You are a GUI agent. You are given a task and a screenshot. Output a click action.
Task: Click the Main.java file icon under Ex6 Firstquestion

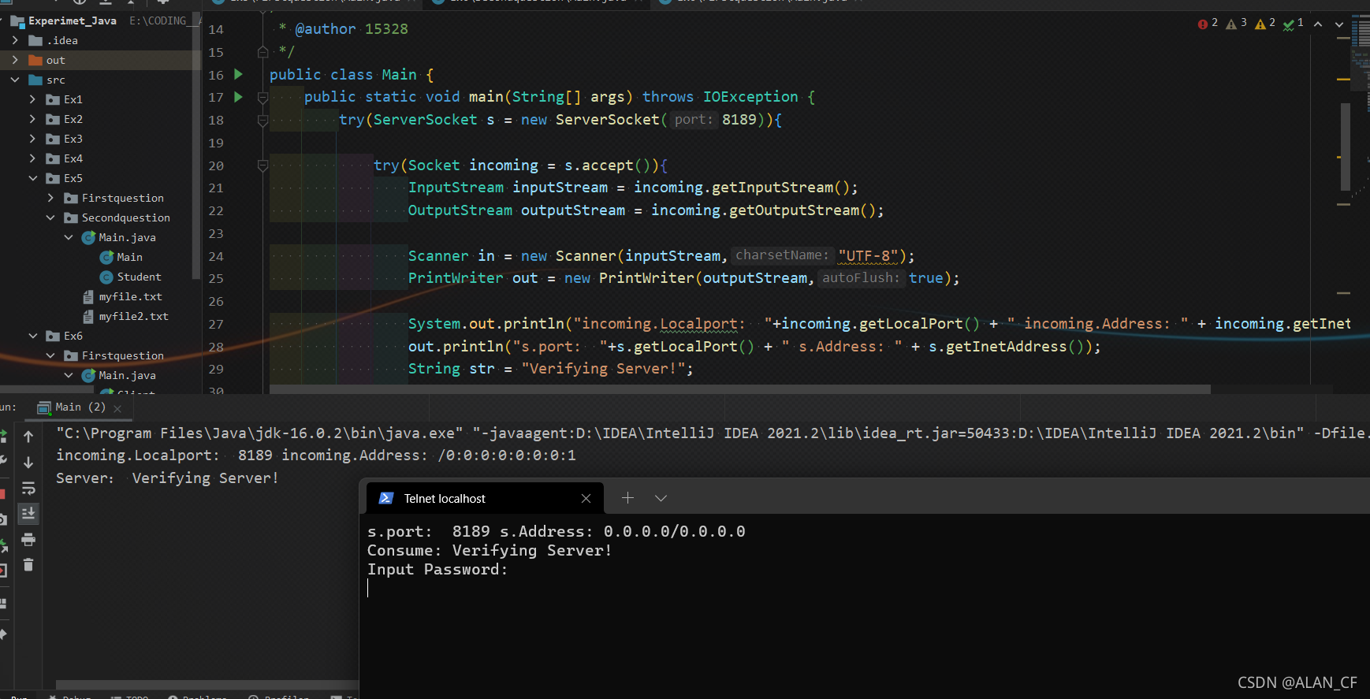coord(89,375)
